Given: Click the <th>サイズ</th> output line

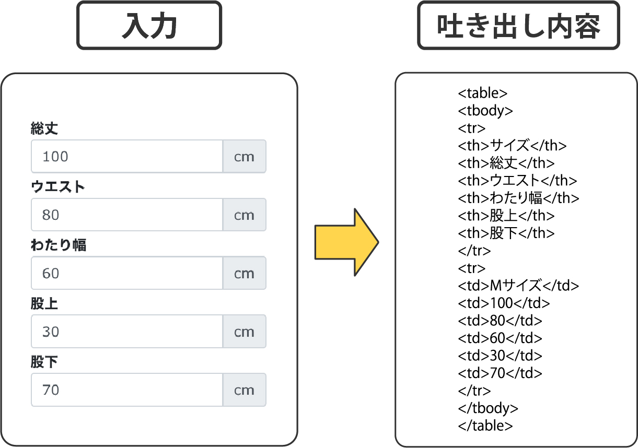Looking at the screenshot, I should click(512, 146).
